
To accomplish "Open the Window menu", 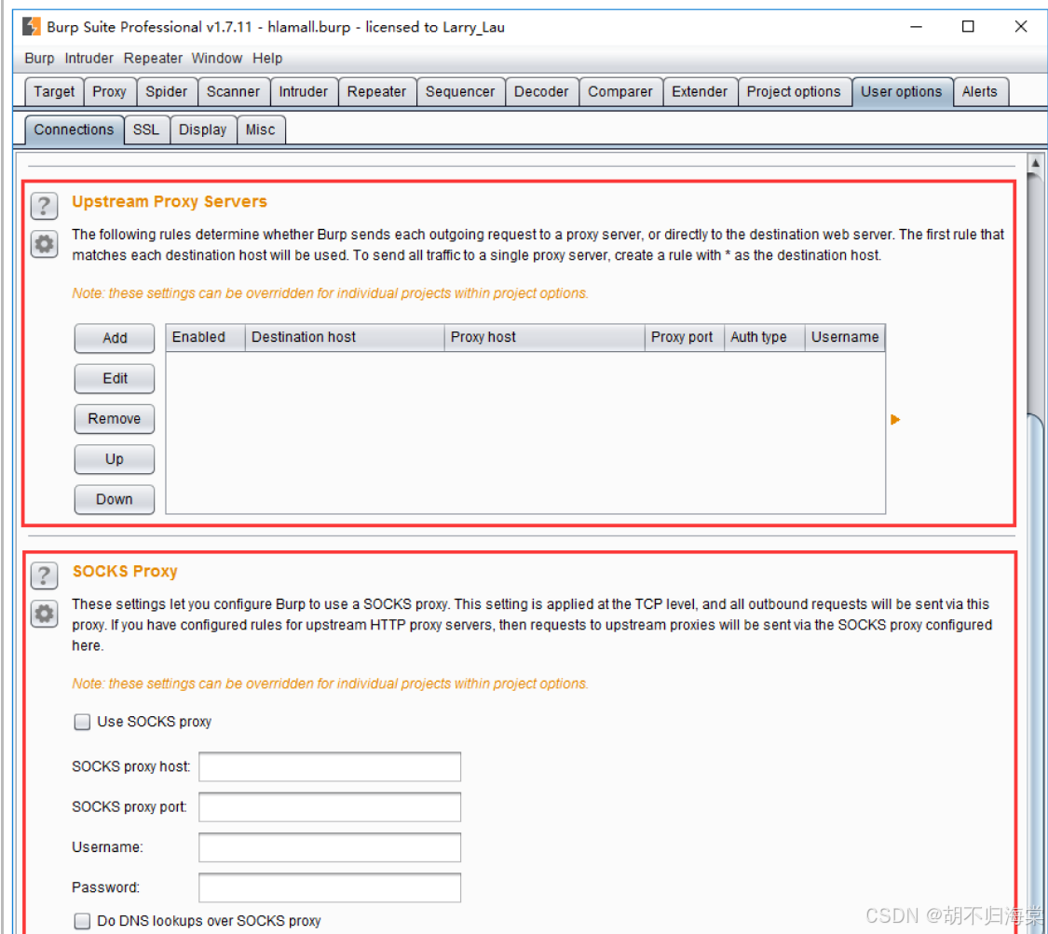I will point(216,58).
